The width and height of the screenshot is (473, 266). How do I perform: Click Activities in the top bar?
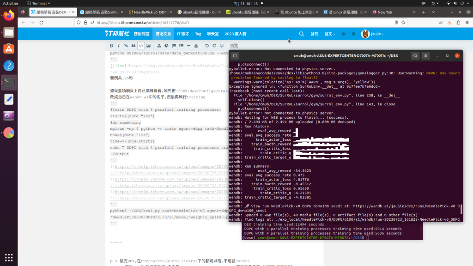pyautogui.click(x=11, y=3)
